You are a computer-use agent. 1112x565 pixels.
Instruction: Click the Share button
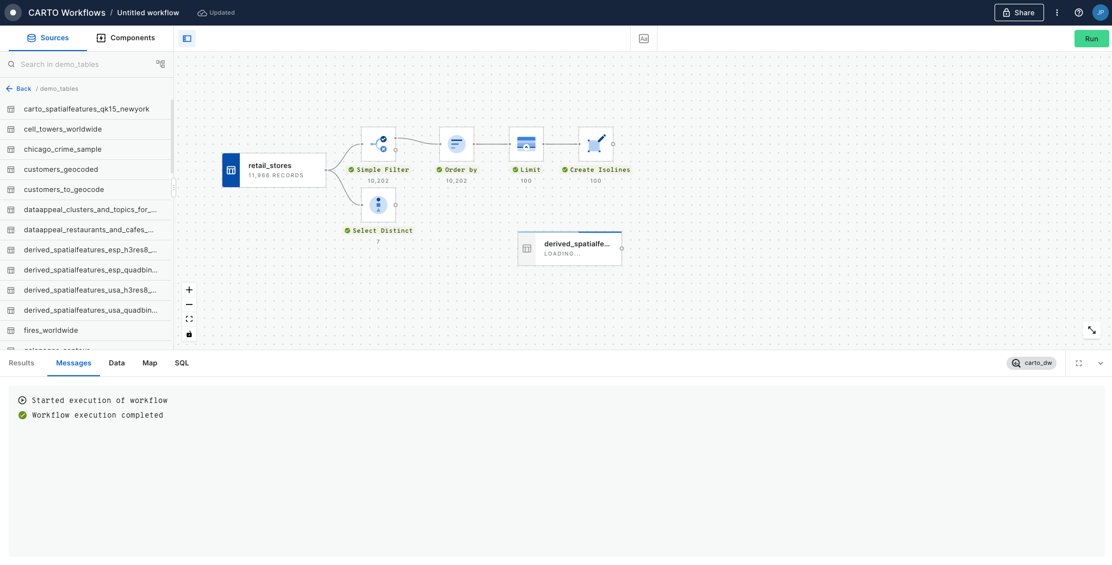pyautogui.click(x=1018, y=13)
